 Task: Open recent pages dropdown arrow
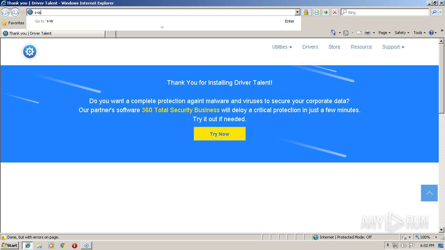pyautogui.click(x=23, y=12)
